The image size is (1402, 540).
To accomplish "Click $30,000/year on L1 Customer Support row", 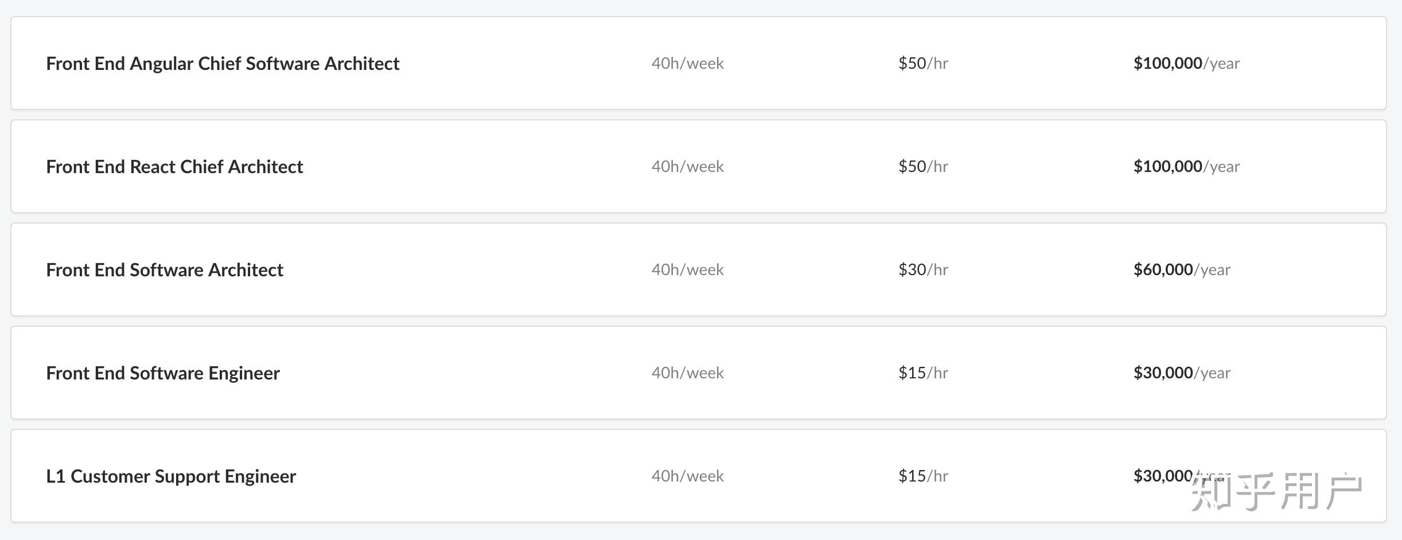I will (x=1165, y=476).
